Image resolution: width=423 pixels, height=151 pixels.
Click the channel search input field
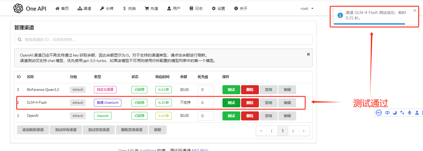point(163,40)
